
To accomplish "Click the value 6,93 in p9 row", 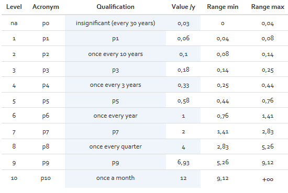I will [x=183, y=162].
